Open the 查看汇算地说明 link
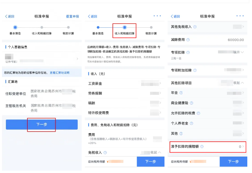The width and height of the screenshot is (252, 173). tap(59, 73)
